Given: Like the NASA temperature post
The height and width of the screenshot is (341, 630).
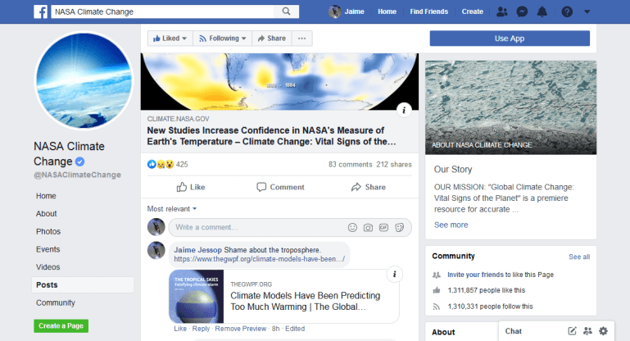Looking at the screenshot, I should (191, 187).
